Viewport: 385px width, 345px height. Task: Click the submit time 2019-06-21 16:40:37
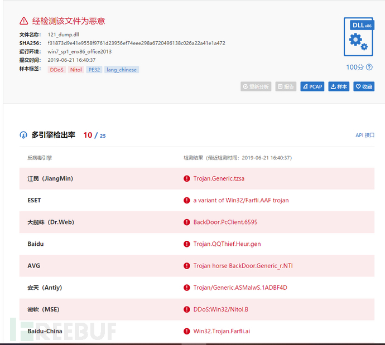tap(71, 60)
